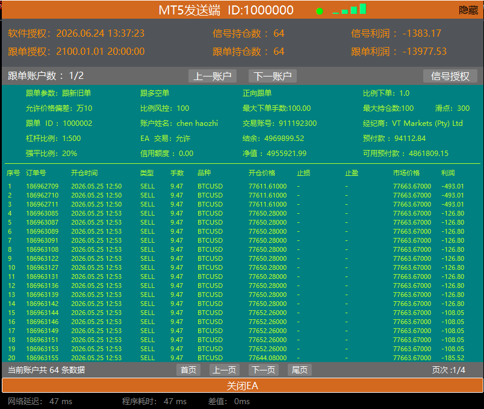The width and height of the screenshot is (484, 409).
Task: Click the 信号利润 value -1383.17
Action: coord(421,33)
